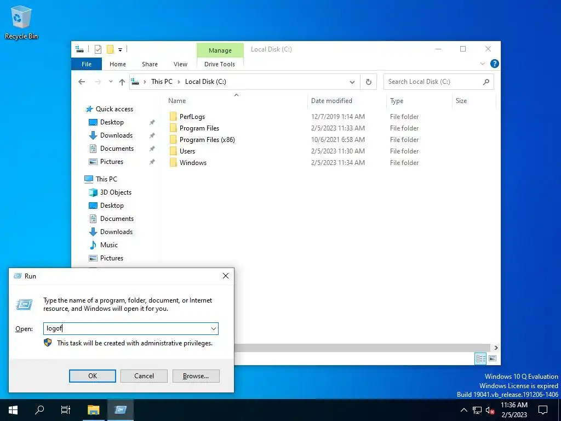The width and height of the screenshot is (561, 421).
Task: Open Explorer Help icon
Action: [495, 64]
